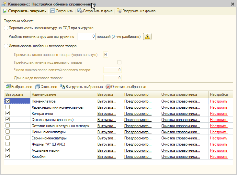Click Настроить for Контрагенты
The image size is (237, 175).
219,114
